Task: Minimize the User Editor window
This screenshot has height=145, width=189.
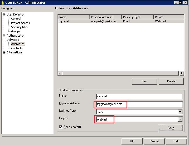Action: click(176, 3)
